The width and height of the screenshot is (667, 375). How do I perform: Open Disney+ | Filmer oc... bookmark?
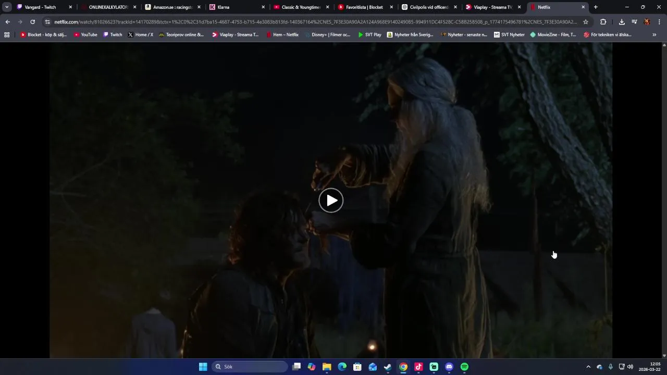click(328, 35)
